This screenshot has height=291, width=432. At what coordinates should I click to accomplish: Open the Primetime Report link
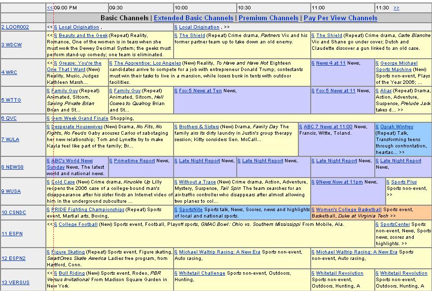pos(135,161)
